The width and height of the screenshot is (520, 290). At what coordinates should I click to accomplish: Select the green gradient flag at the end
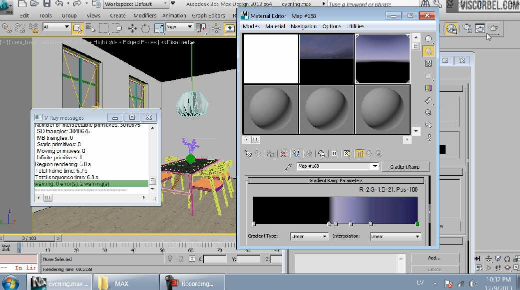[x=417, y=224]
